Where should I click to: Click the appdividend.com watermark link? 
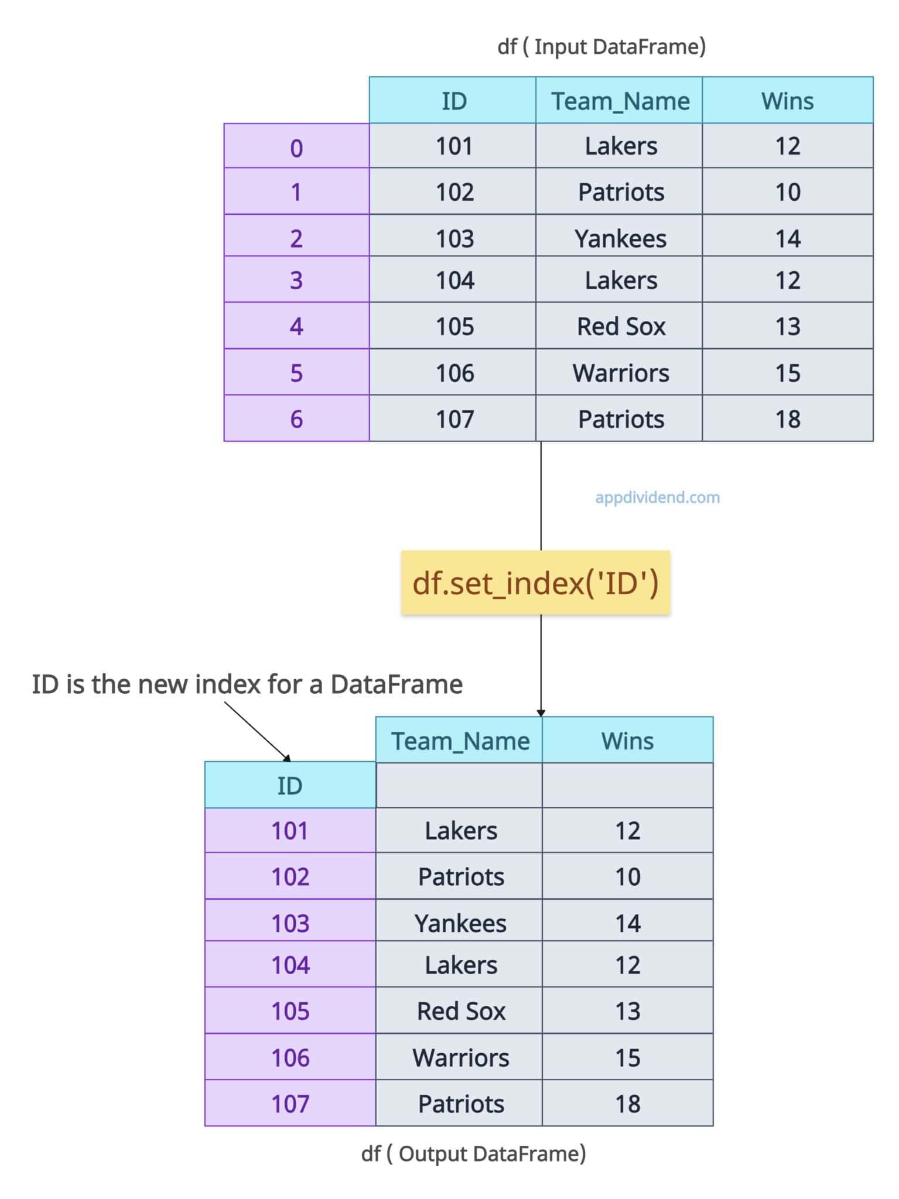(657, 498)
